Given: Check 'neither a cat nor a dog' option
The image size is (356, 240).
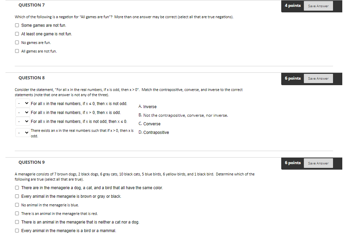Looking at the screenshot, I should click(17, 222).
